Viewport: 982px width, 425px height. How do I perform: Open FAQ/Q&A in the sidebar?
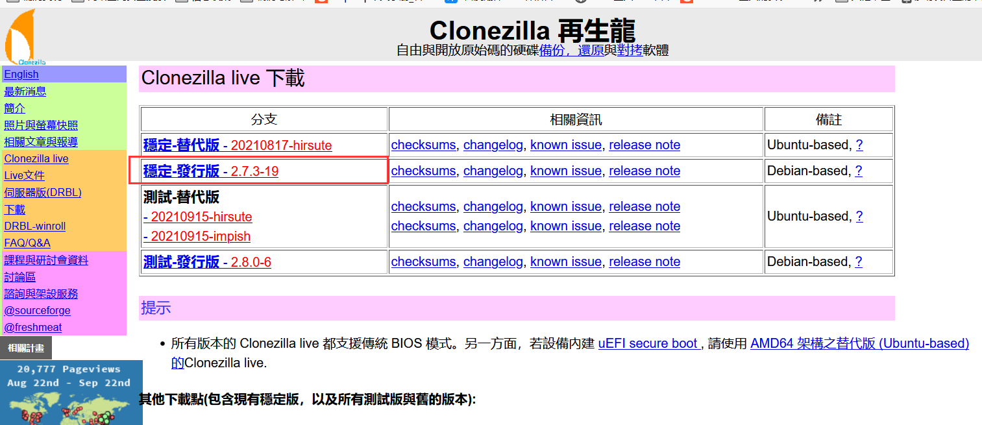click(27, 243)
